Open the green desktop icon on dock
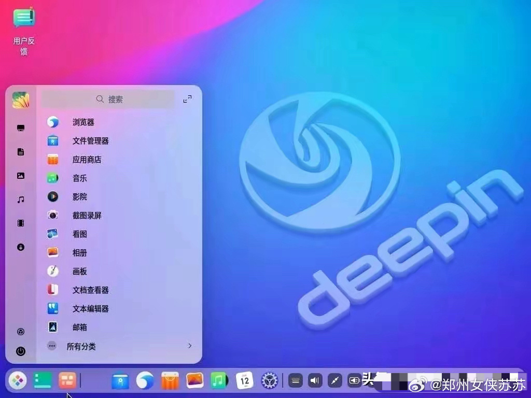Screen dimensions: 531x398 pos(43,380)
